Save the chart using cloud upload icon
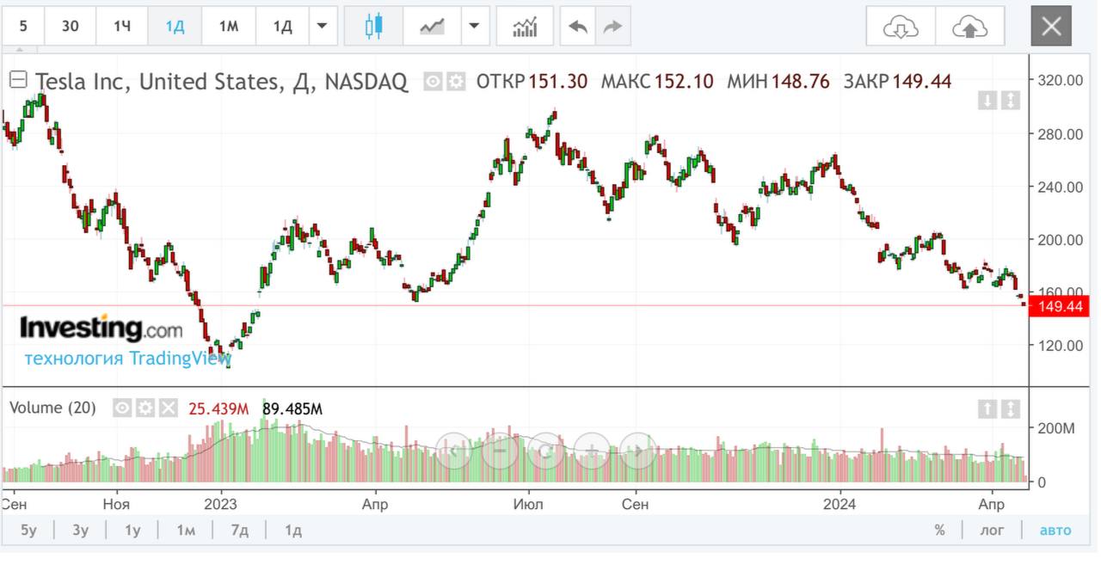The image size is (1101, 577). [969, 27]
